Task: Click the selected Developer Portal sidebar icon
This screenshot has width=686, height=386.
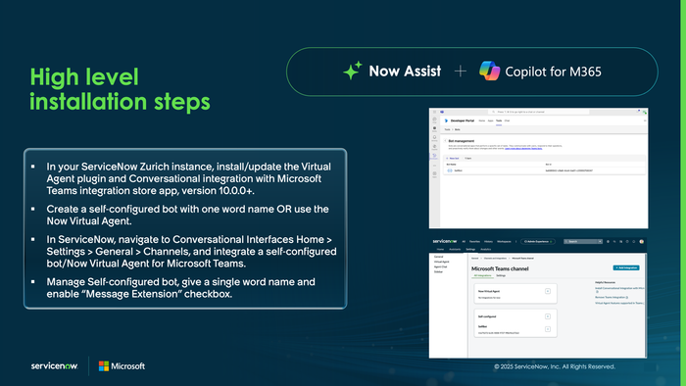Action: pos(434,156)
